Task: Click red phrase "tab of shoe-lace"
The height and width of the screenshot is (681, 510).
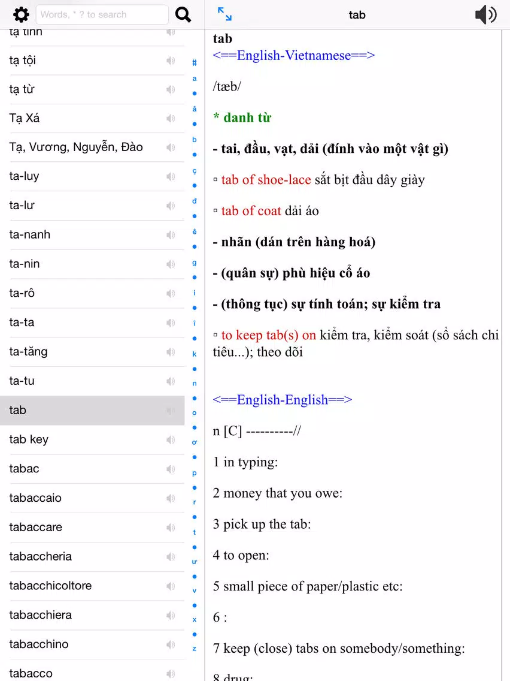Action: tap(266, 180)
